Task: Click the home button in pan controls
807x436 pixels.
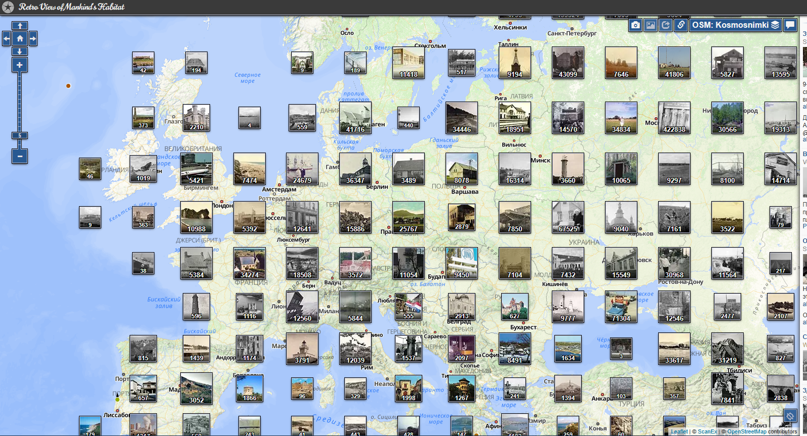Action: click(20, 38)
